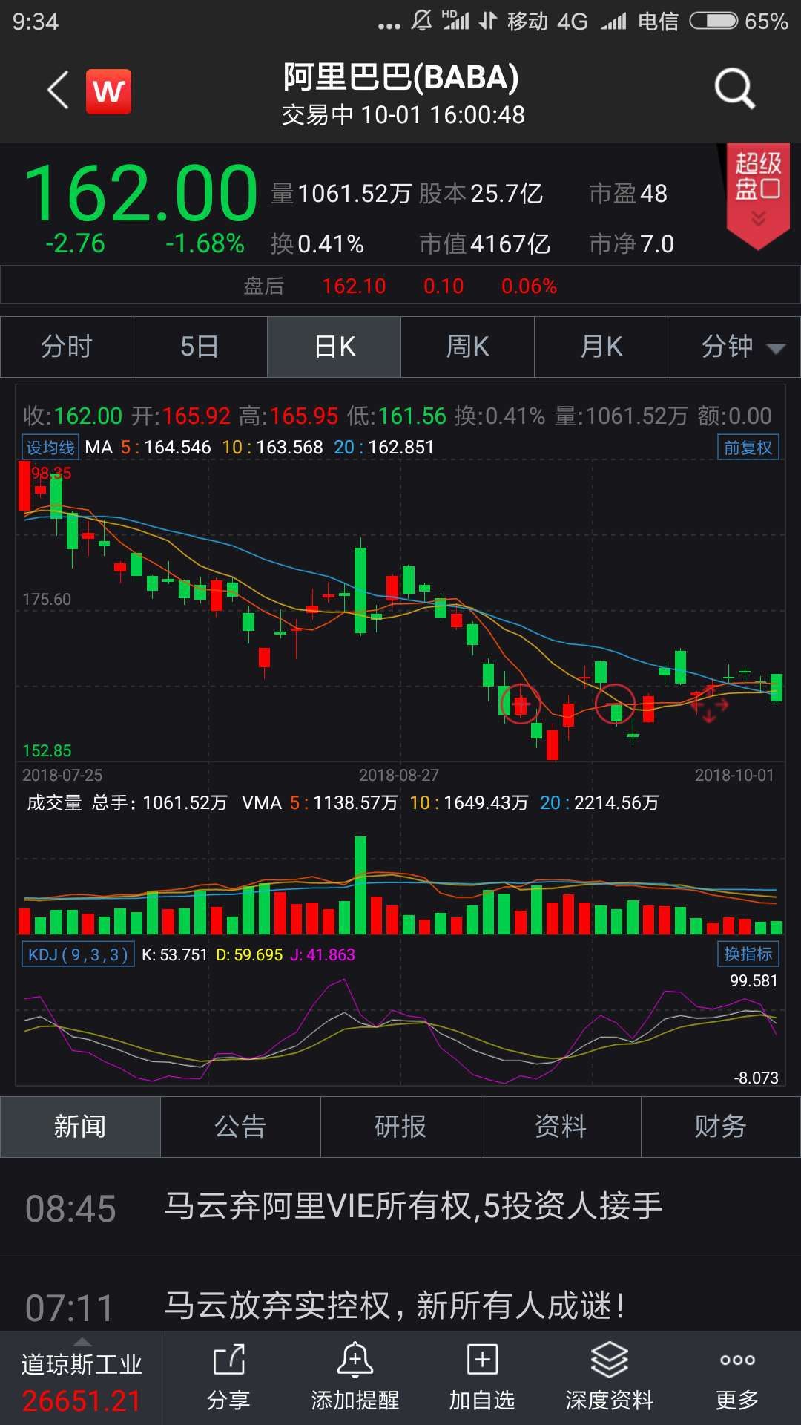Open the red W app logo
The image size is (801, 1425).
pos(109,91)
